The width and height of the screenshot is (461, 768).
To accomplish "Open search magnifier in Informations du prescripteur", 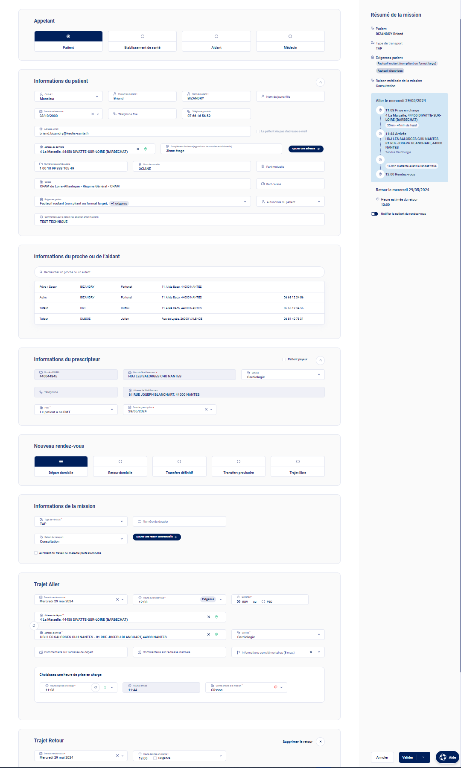I will click(320, 360).
